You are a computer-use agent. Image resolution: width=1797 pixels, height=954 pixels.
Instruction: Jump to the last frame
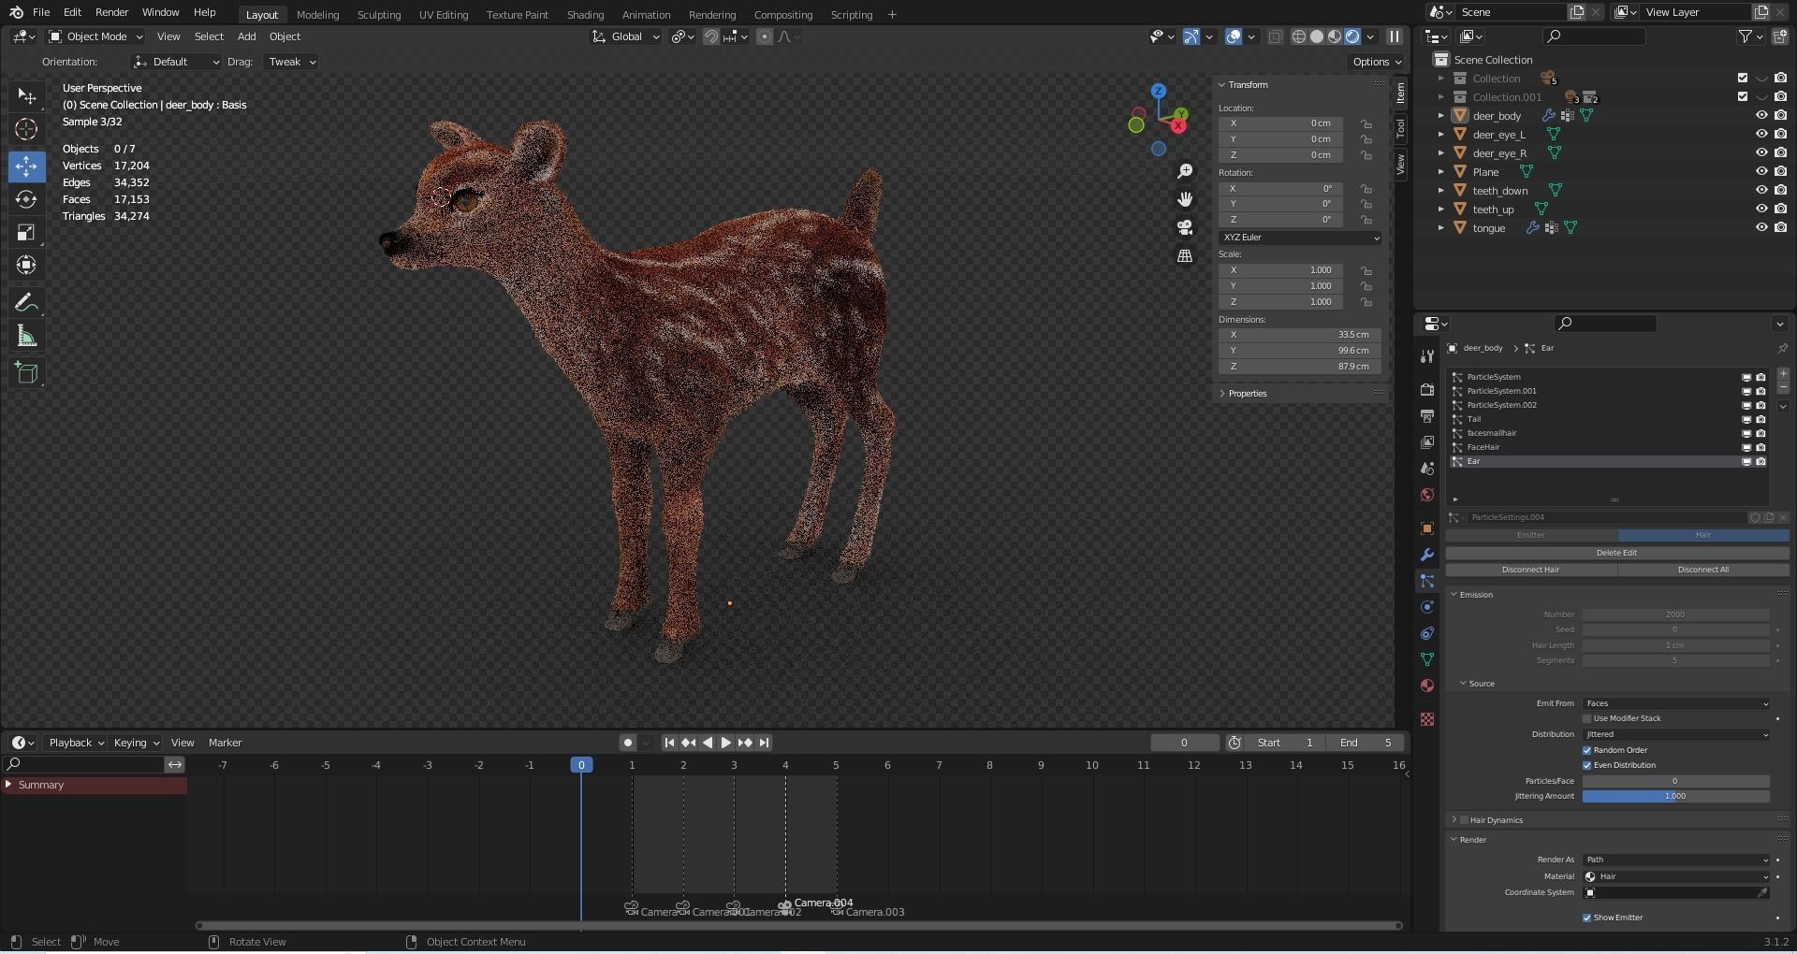pyautogui.click(x=765, y=743)
